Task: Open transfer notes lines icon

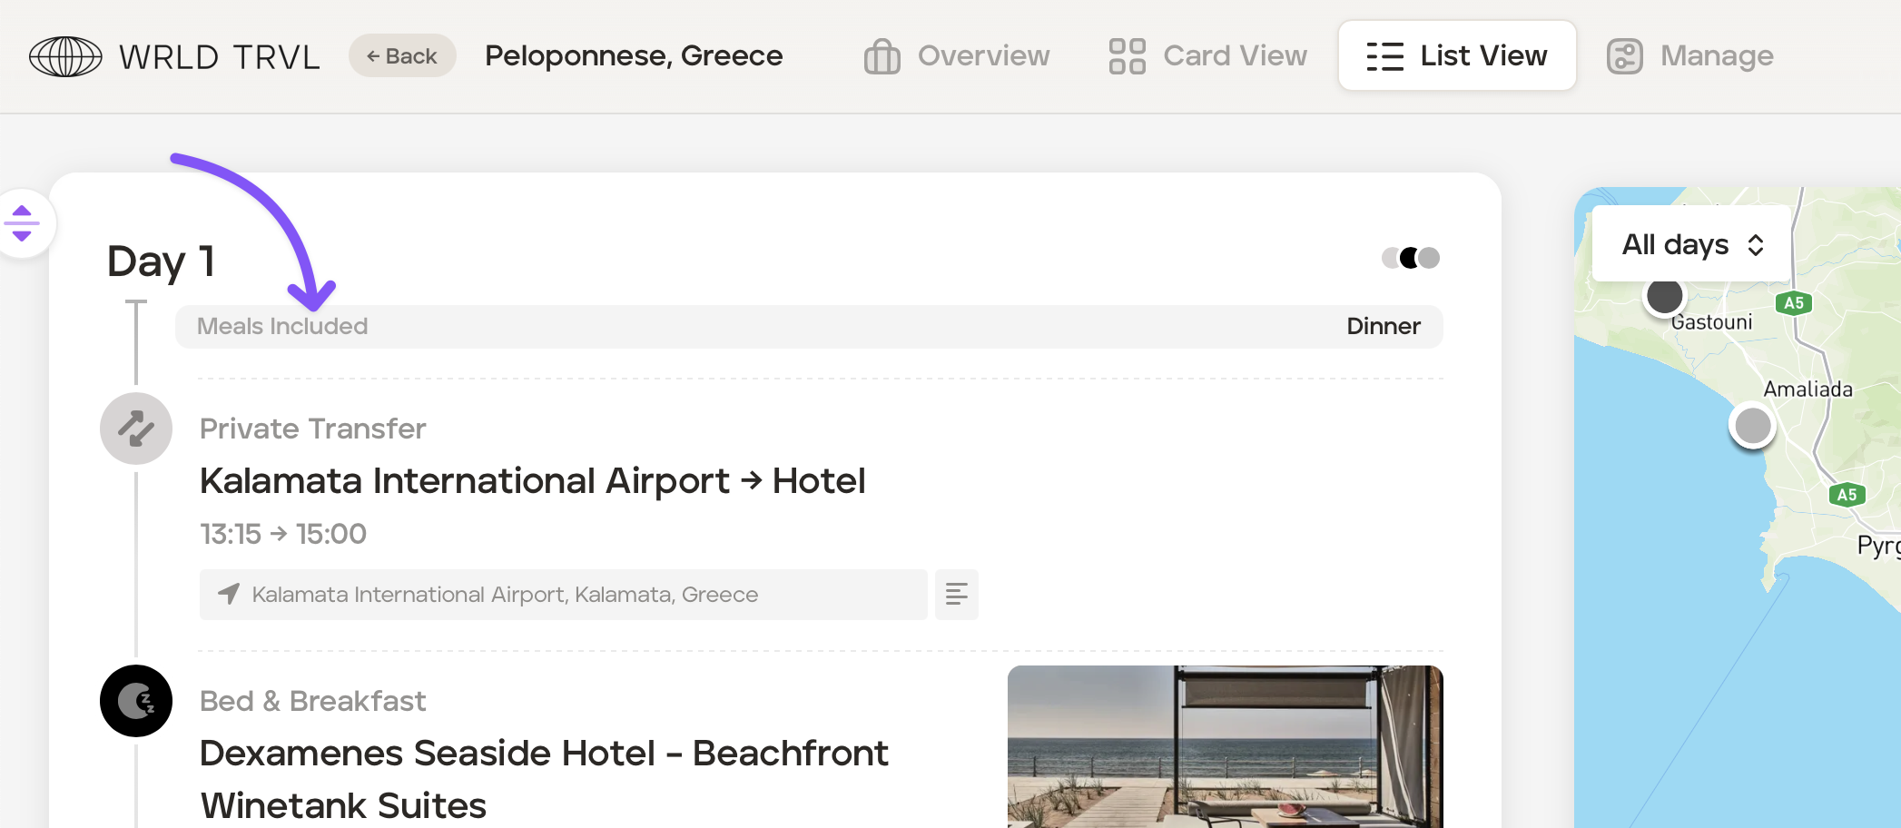Action: tap(956, 595)
